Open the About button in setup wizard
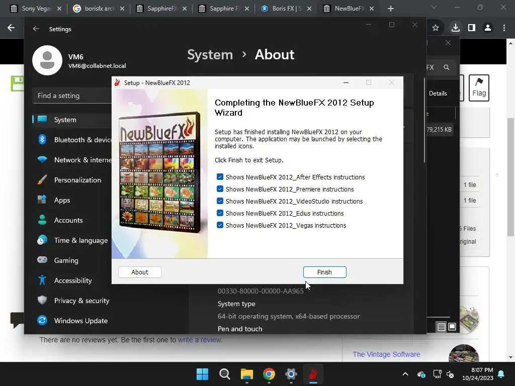Viewport: 515px width, 386px height. click(x=140, y=272)
